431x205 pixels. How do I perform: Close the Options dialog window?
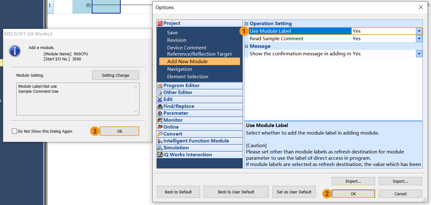[x=421, y=7]
